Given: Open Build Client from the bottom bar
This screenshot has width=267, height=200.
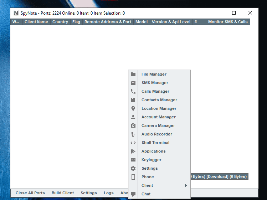Looking at the screenshot, I should (x=63, y=193).
